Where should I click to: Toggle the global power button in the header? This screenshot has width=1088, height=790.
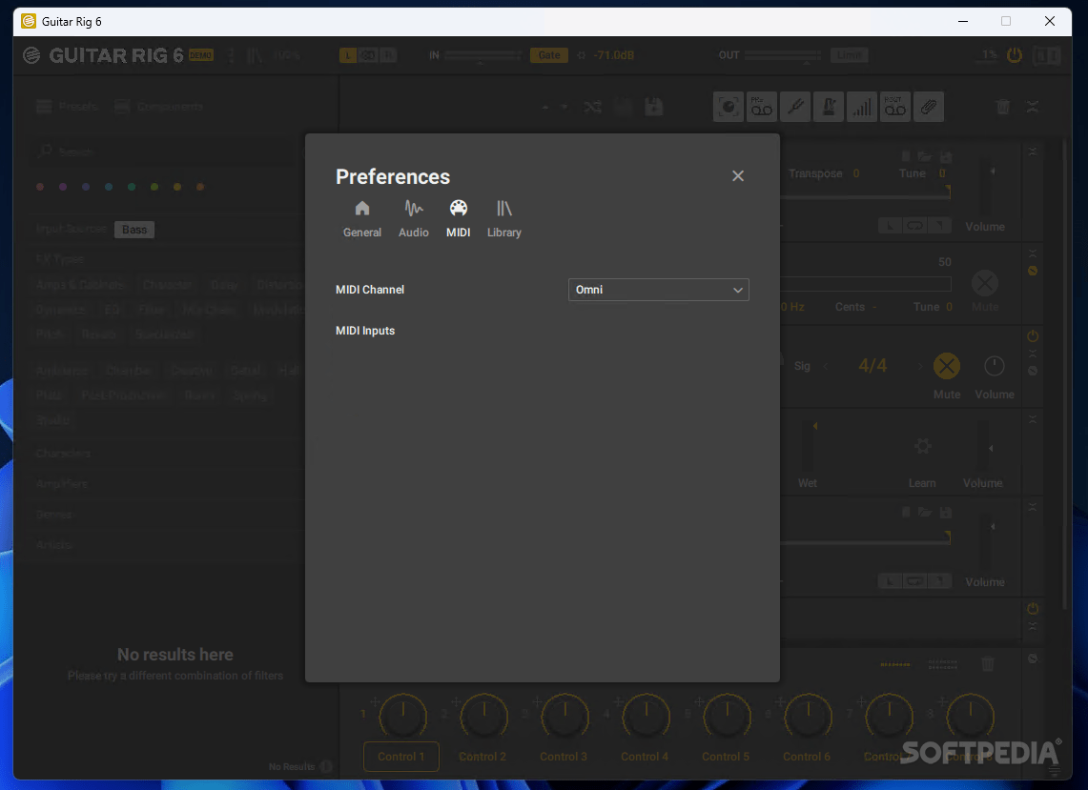(x=1015, y=55)
